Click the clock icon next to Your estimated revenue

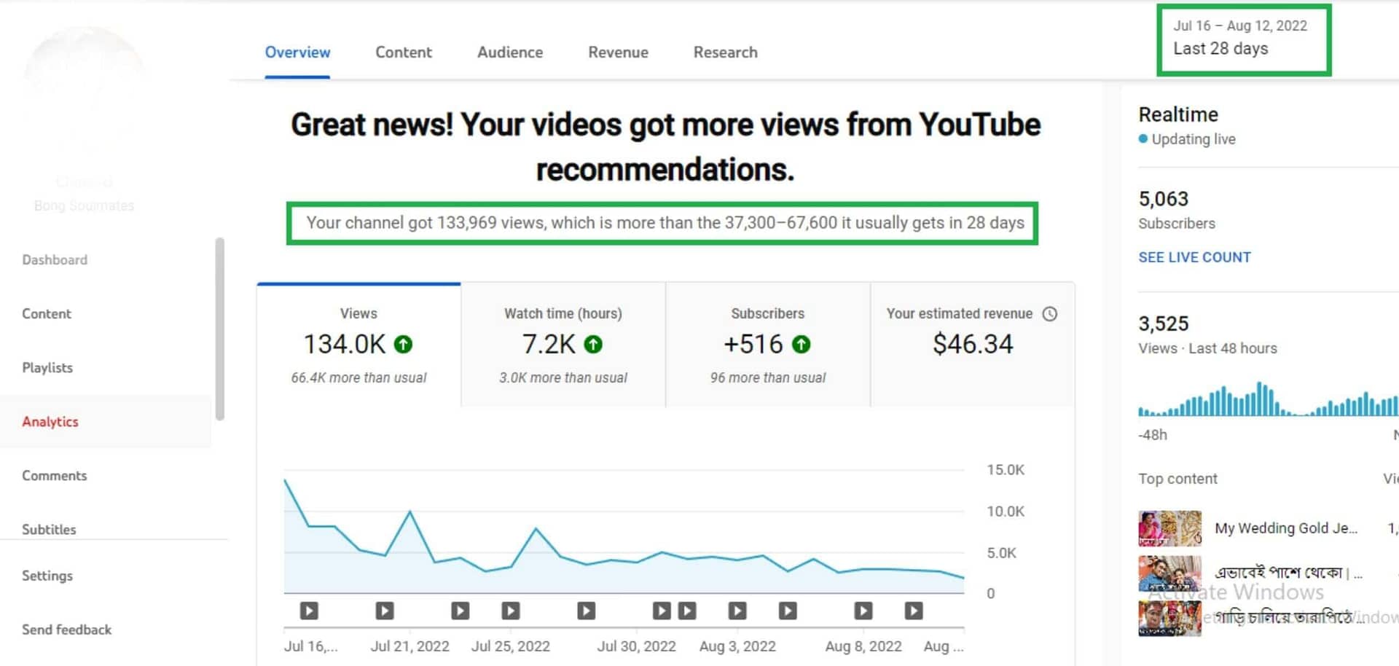(x=1049, y=313)
